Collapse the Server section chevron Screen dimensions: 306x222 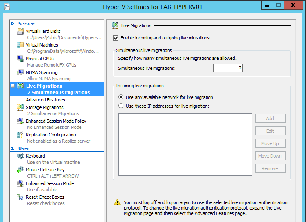pos(12,24)
